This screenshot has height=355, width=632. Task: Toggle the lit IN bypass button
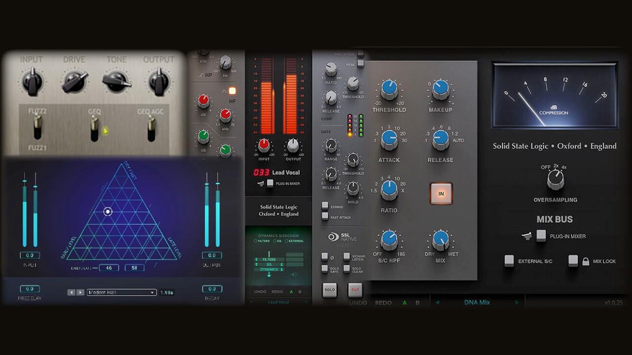[441, 194]
